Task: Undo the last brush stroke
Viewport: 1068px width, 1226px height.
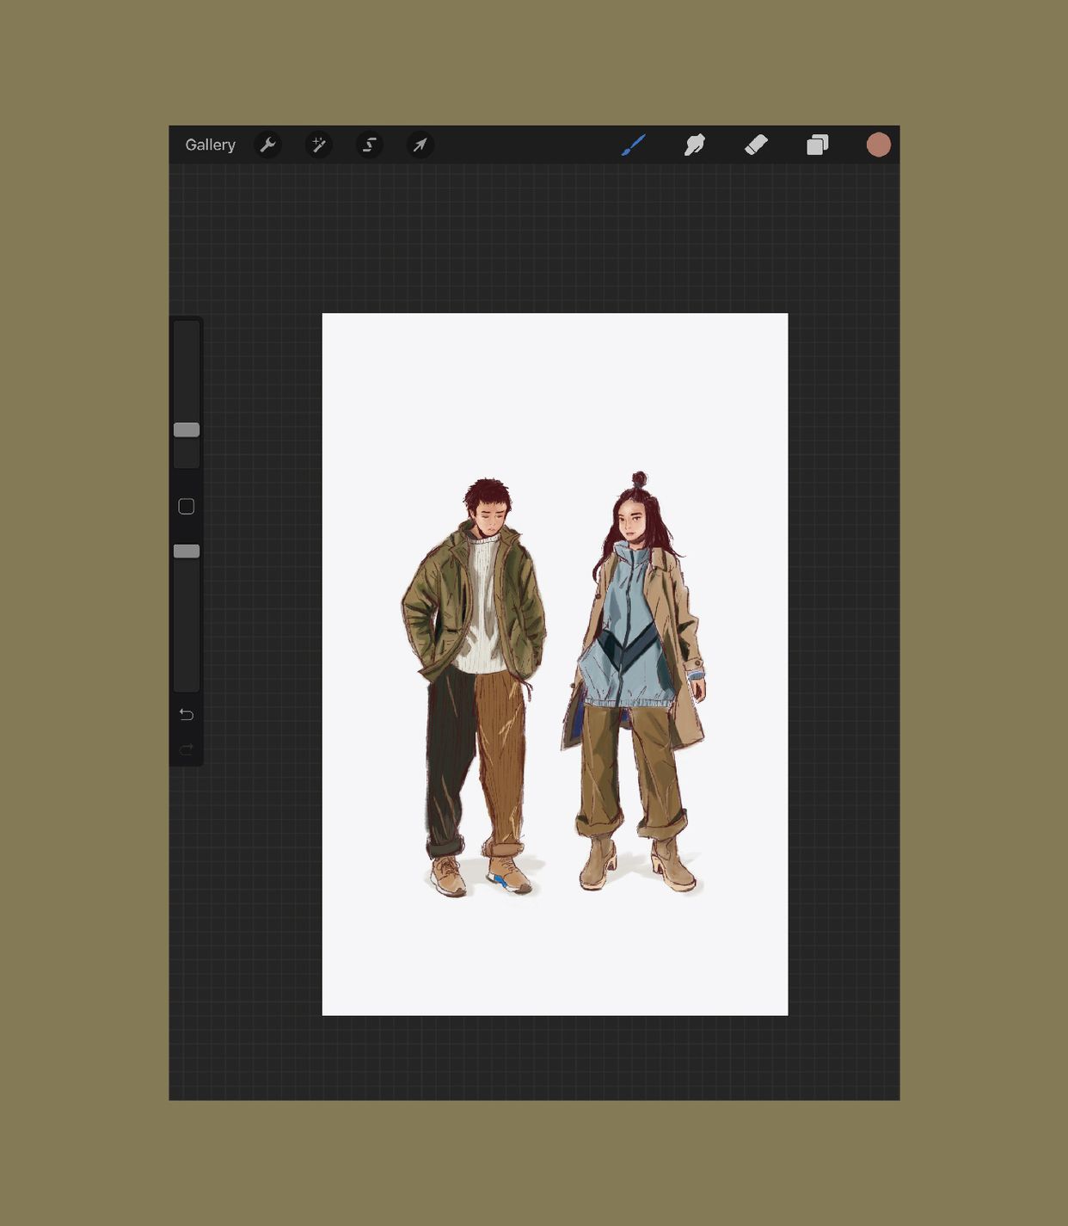Action: click(x=187, y=714)
